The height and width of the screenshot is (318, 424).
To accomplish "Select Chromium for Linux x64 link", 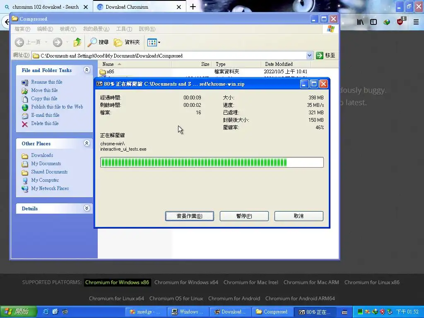I will [116, 299].
